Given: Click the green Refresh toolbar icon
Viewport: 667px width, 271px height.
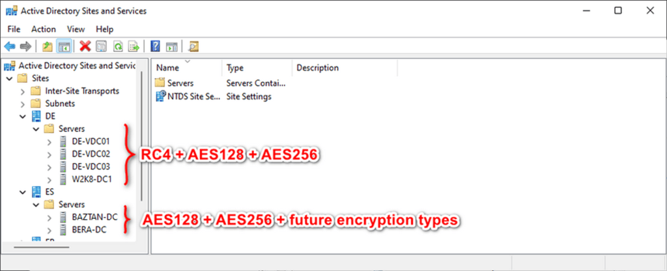Looking at the screenshot, I should (118, 46).
